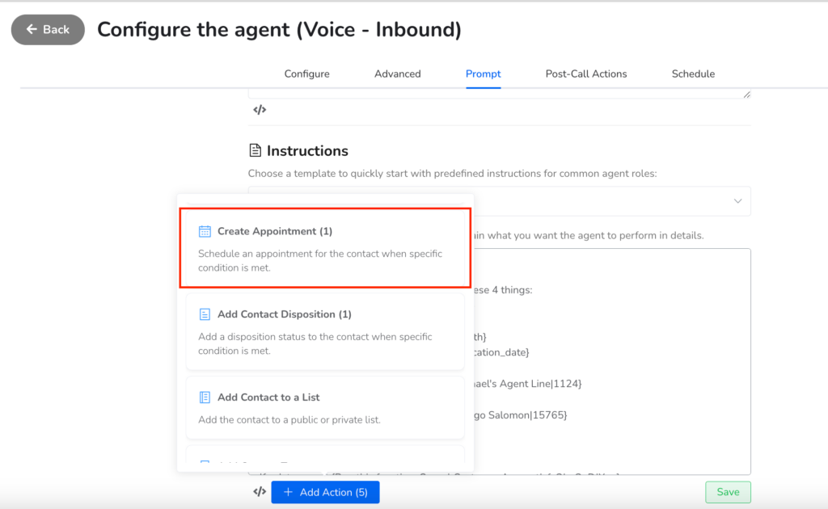828x509 pixels.
Task: Switch to the Advanced tab
Action: (398, 74)
